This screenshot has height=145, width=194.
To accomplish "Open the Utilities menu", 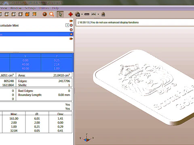I will point(44,8).
